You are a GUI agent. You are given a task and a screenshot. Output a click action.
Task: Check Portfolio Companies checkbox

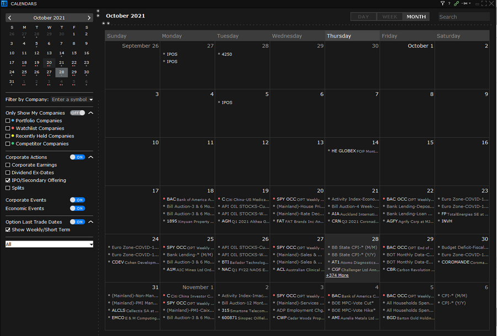click(x=8, y=121)
